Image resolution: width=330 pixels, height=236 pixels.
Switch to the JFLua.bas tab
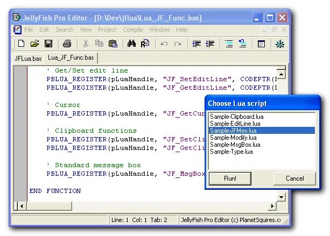tap(28, 58)
